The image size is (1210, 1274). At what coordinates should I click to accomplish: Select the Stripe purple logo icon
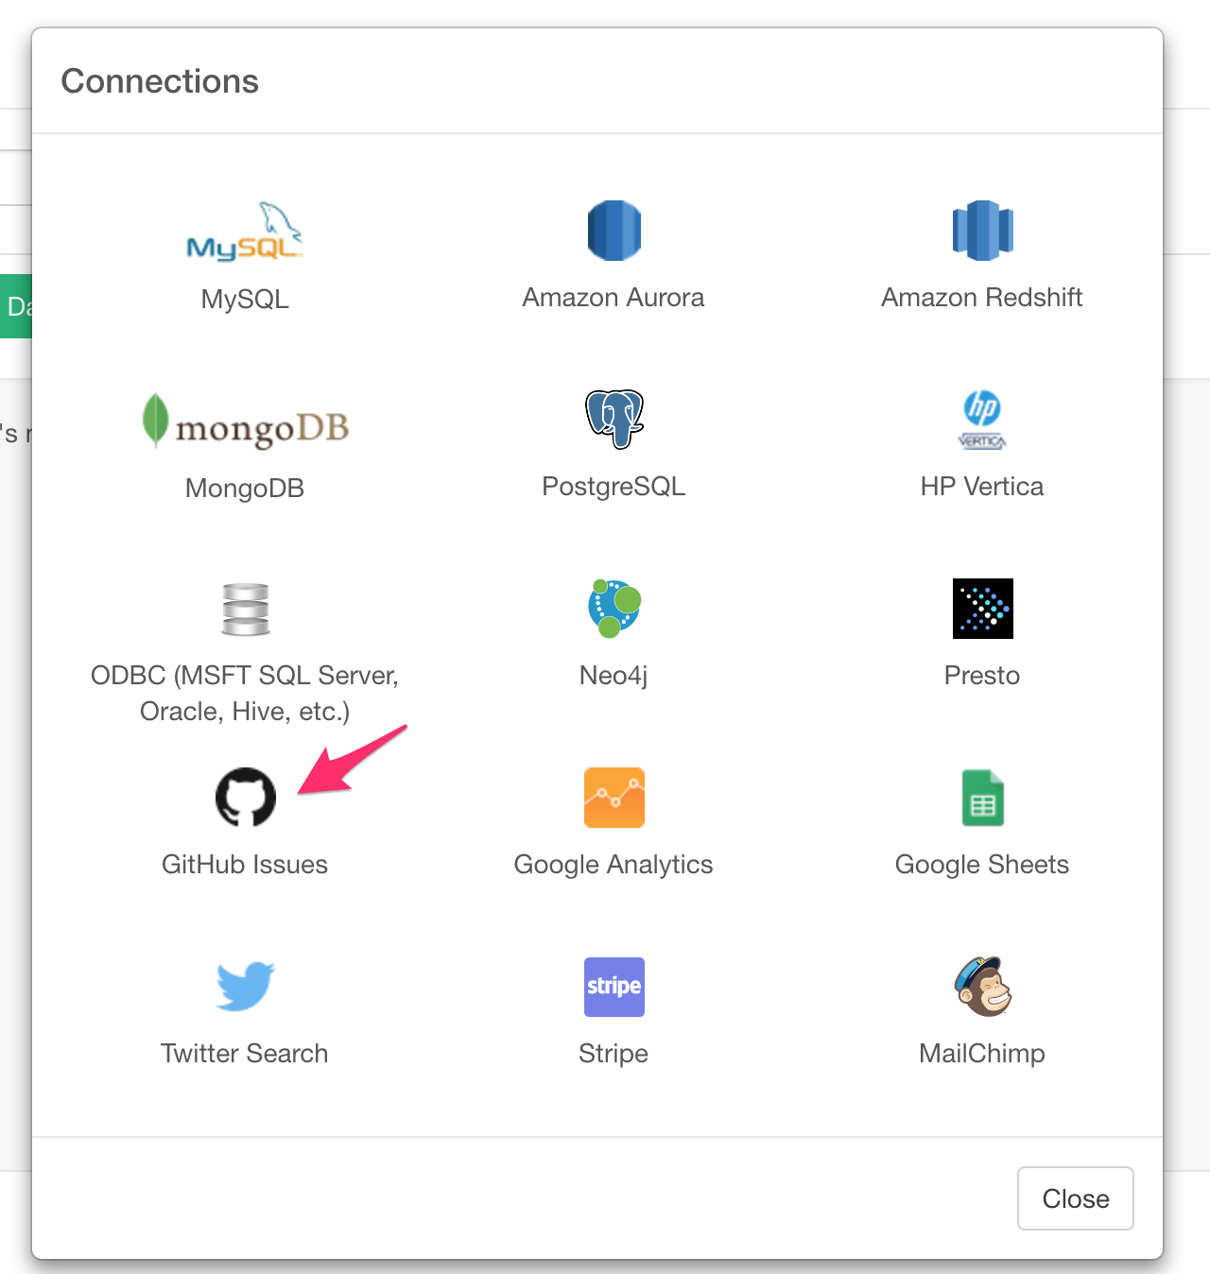(x=614, y=987)
